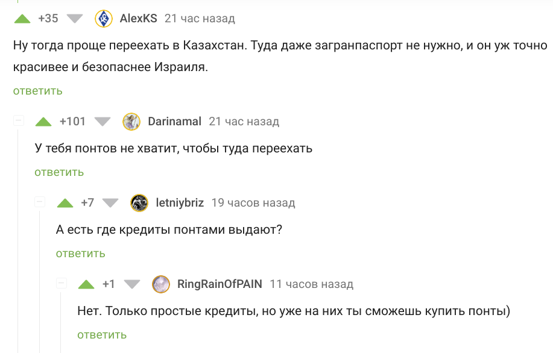Reply to RingRainOfPAIN's comment
Screen dimensions: 553x353
(102, 335)
